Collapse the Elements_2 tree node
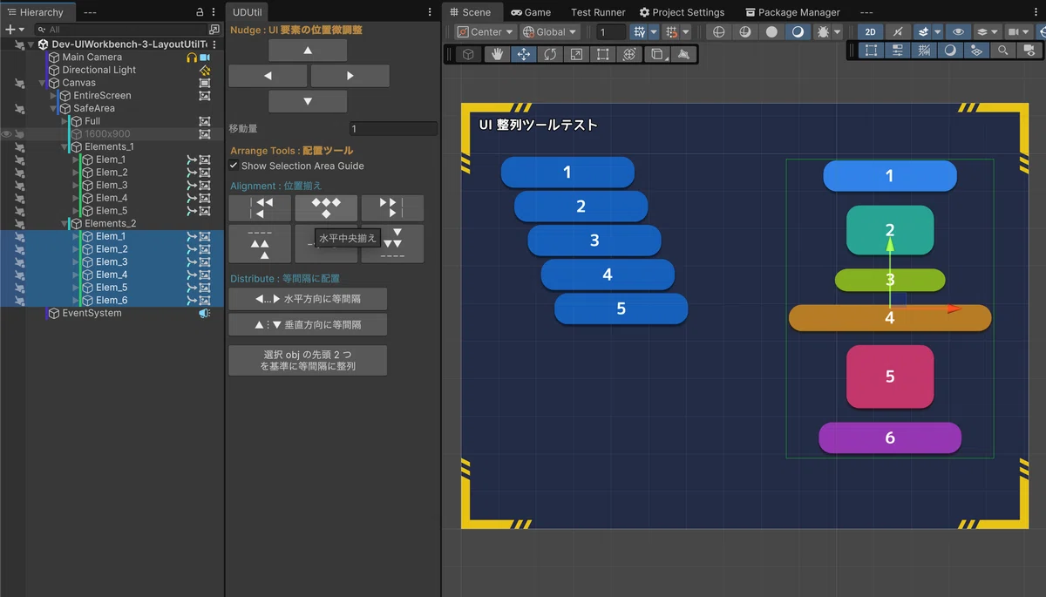Screen dimensions: 1046x597 click(x=65, y=223)
